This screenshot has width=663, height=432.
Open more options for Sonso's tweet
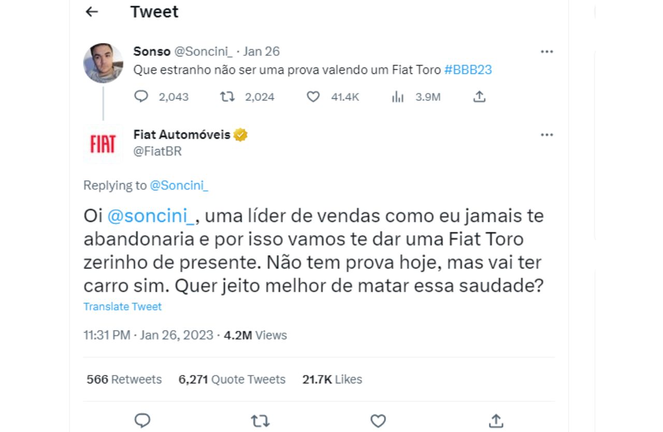(547, 52)
